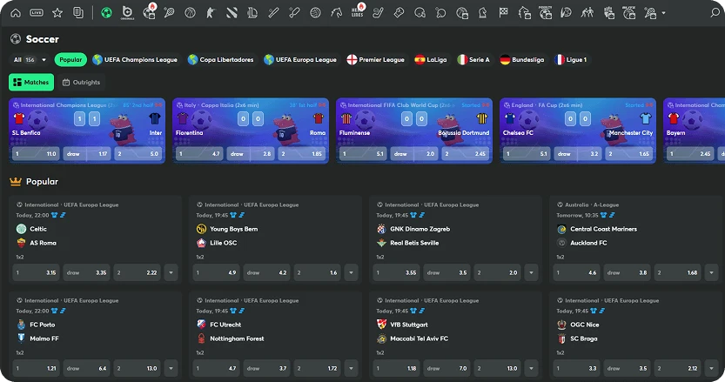Viewport: 725px width, 382px height.
Task: Pick Celtic win odds 3.15
Action: pos(36,272)
